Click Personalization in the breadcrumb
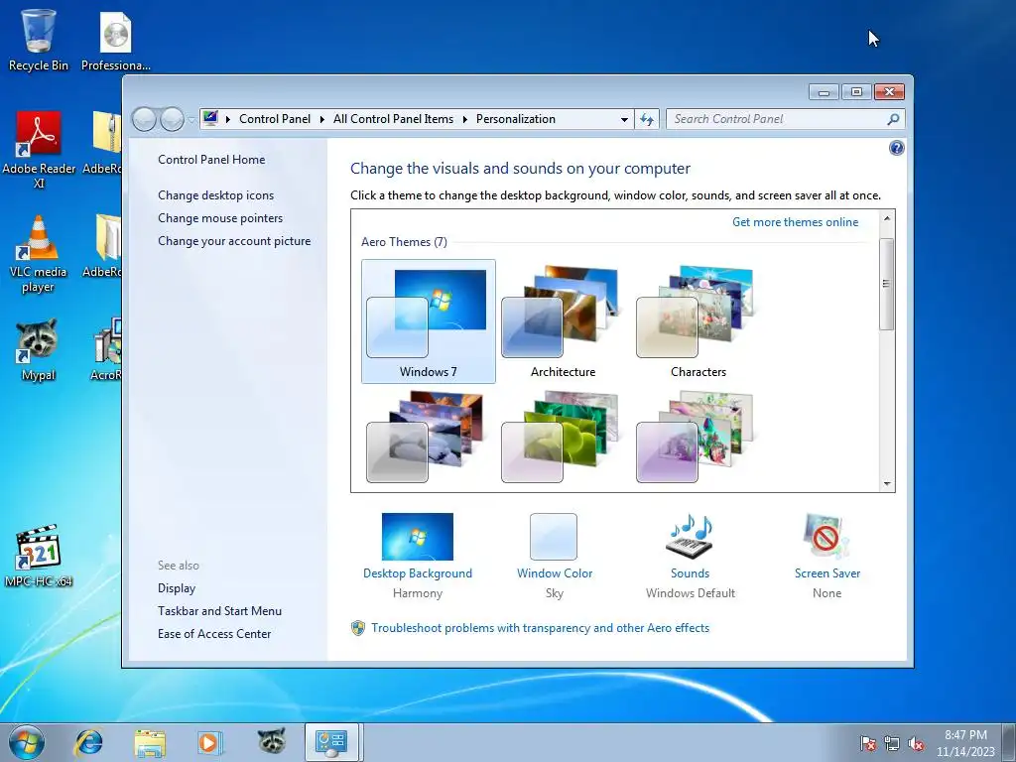 (516, 119)
